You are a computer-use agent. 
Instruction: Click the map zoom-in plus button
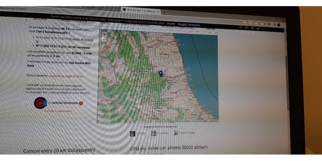[104, 34]
